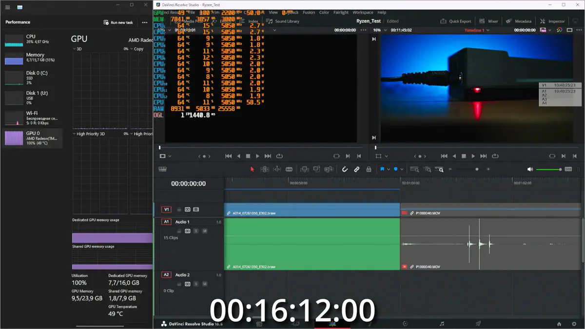The image size is (585, 329).
Task: Disable V1 video track filmstrip icon
Action: 196,210
